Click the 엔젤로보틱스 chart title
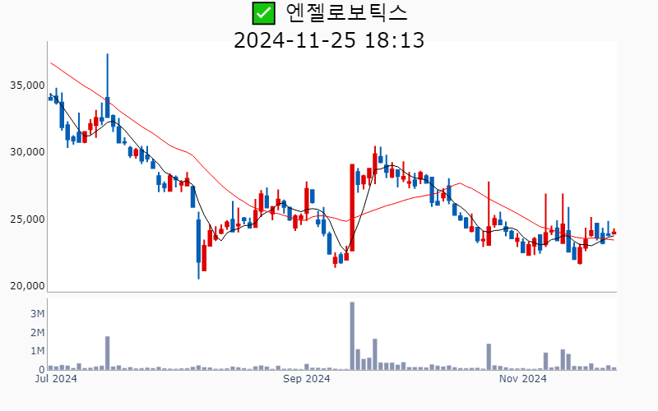This screenshot has width=658, height=411. (x=346, y=12)
